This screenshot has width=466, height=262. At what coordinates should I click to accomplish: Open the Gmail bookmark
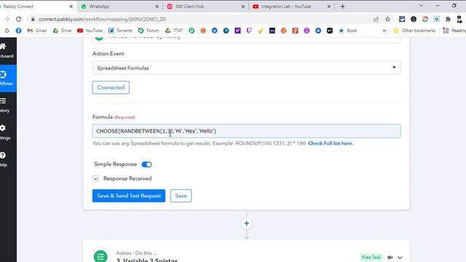coord(37,31)
